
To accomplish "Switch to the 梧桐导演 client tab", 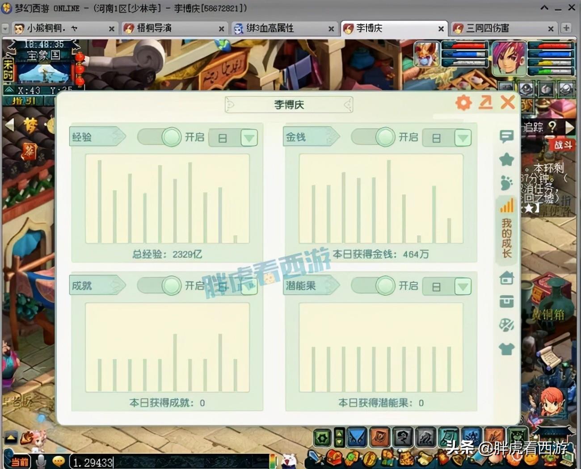I will click(174, 29).
